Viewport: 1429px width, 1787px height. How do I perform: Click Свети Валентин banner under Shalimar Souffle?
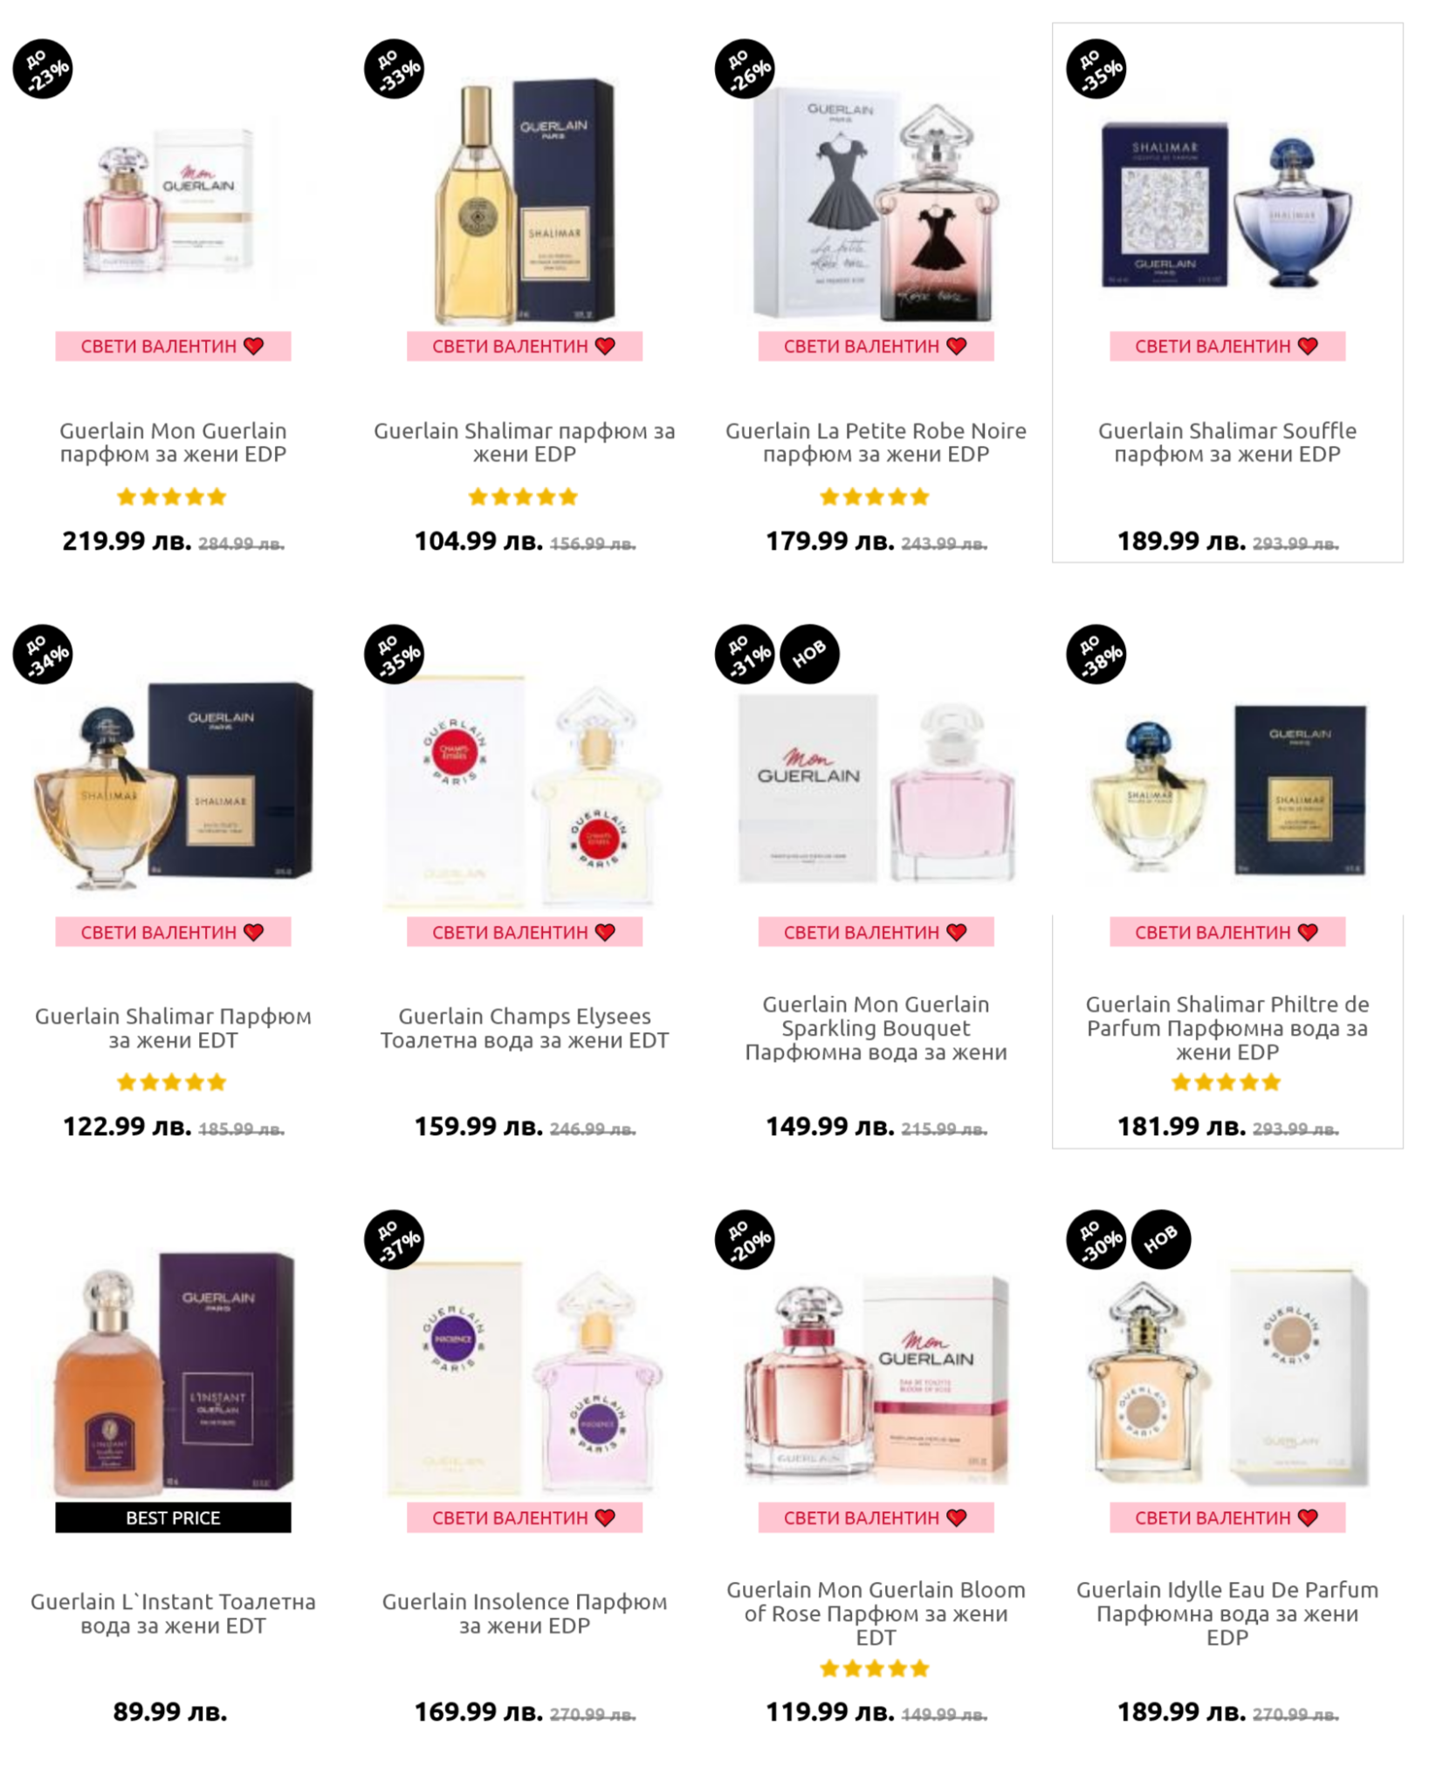(x=1226, y=346)
